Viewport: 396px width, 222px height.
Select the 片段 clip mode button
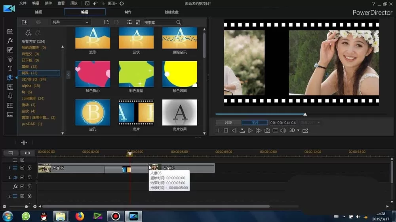(x=228, y=122)
